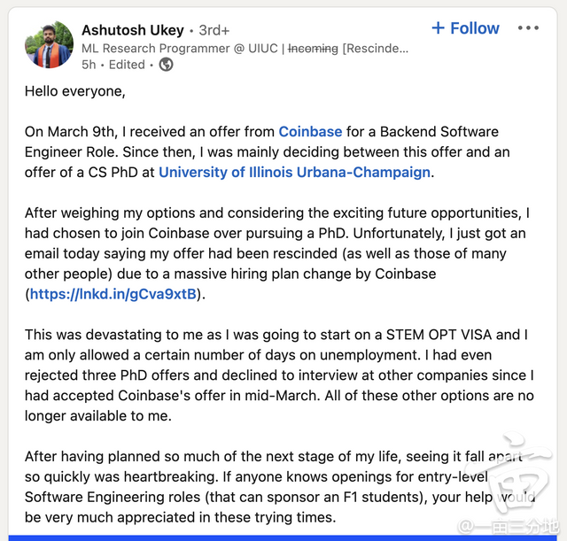The height and width of the screenshot is (541, 567).
Task: Open the lnkd.in/gCva9xtB shortened link
Action: click(114, 294)
